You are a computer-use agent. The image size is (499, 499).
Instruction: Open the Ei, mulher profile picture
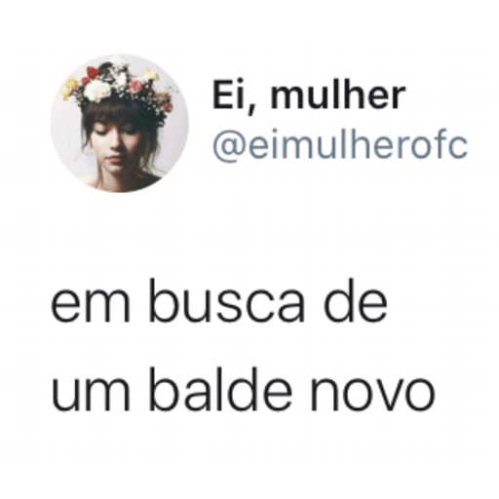[x=119, y=124]
